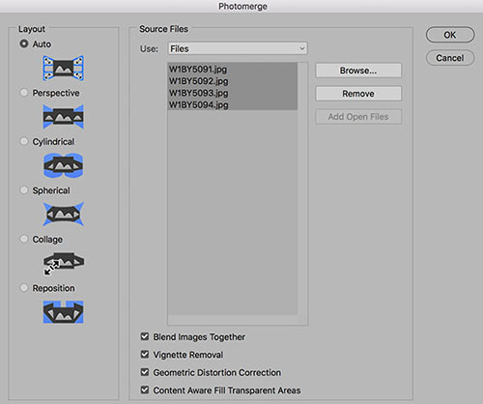Pick the Collage layout radio button
483x404 pixels.
click(x=24, y=239)
